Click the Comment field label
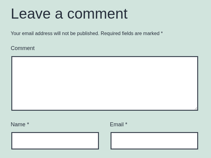Viewport: 211px width, 158px height. pos(23,48)
